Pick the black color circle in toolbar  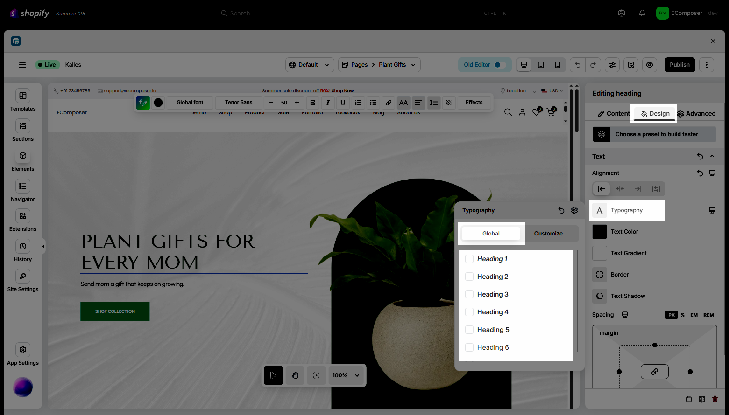coord(158,103)
